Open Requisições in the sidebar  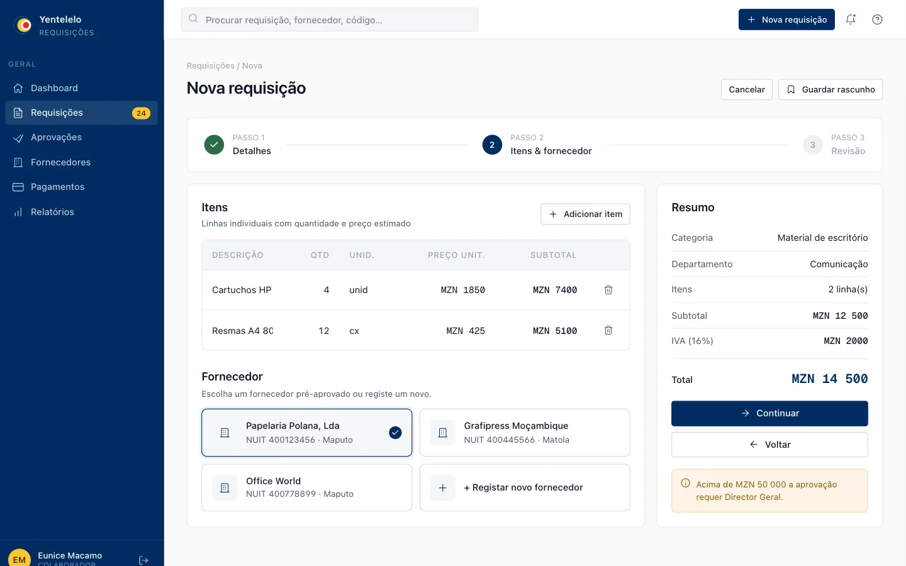click(x=81, y=113)
